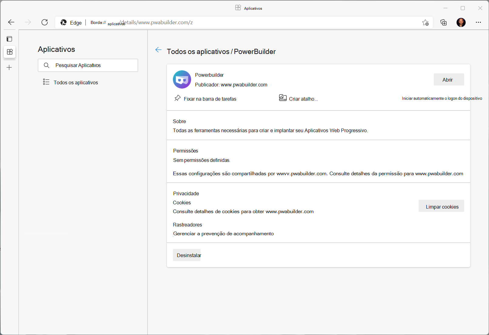Click Fixar na barra de tarefas
The height and width of the screenshot is (335, 489).
pos(210,99)
